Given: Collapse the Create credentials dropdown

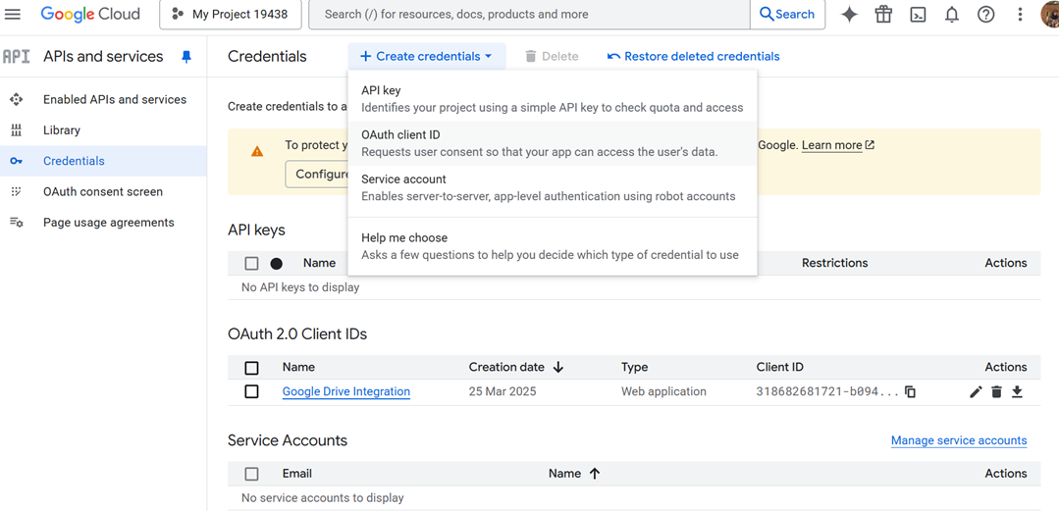Looking at the screenshot, I should 426,57.
